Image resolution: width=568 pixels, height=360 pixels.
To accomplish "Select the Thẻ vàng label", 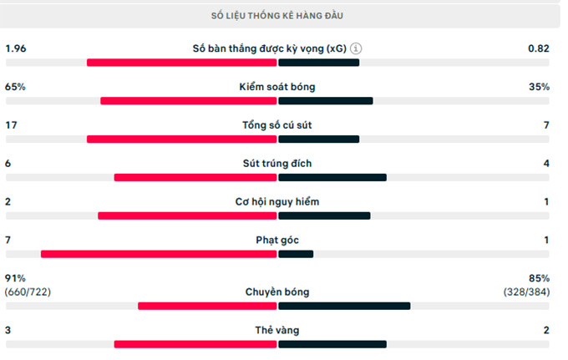I will (277, 330).
